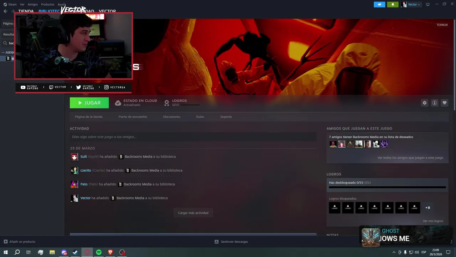Open the green notifications bell
The height and width of the screenshot is (257, 456).
[x=393, y=4]
